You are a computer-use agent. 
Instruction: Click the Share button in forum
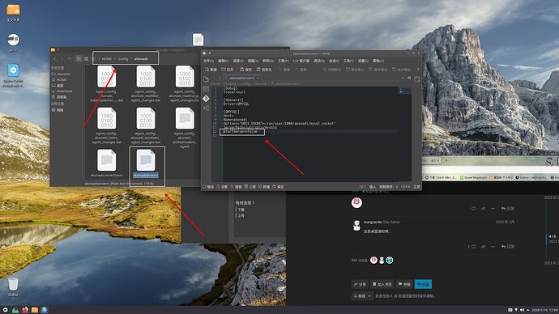point(360,284)
